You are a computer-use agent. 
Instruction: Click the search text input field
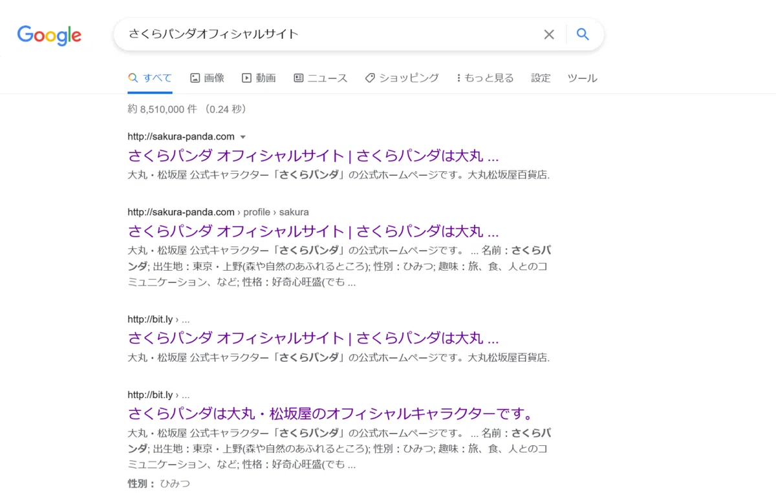pyautogui.click(x=330, y=34)
